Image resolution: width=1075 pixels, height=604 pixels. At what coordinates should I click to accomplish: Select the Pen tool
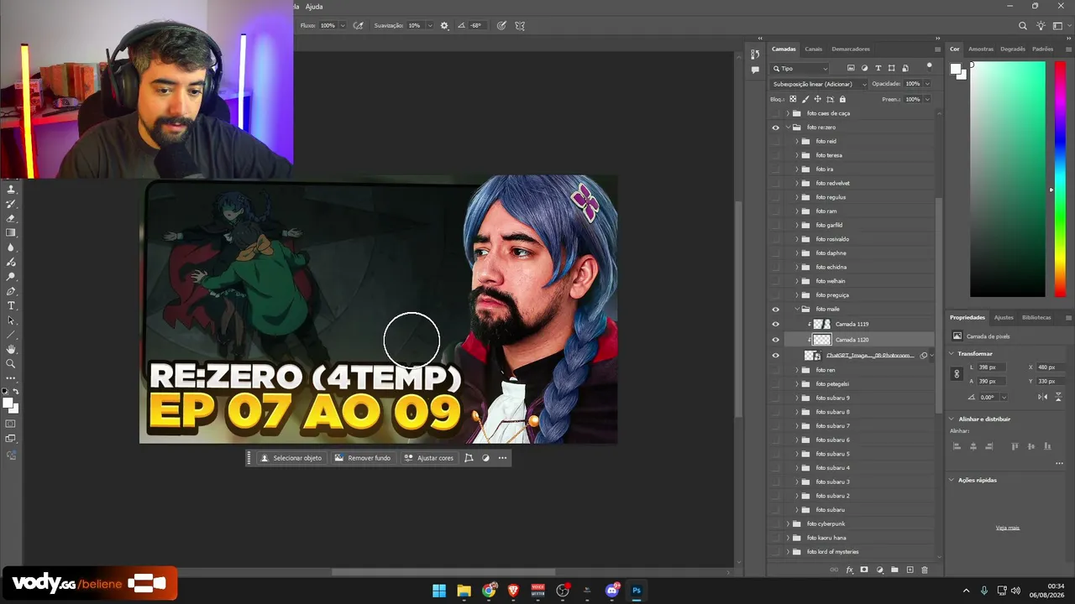(11, 291)
